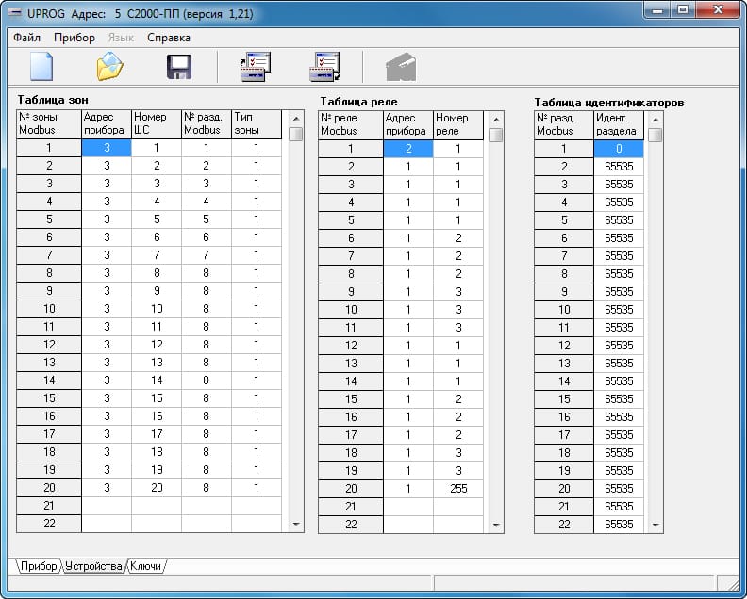The image size is (747, 599).
Task: Open configuration file folder icon
Action: coord(110,67)
